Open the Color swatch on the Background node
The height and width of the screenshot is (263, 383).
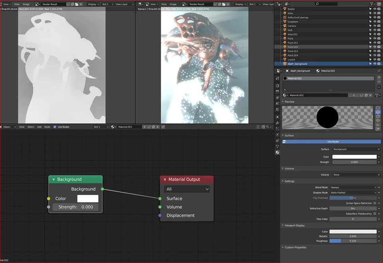coord(88,198)
